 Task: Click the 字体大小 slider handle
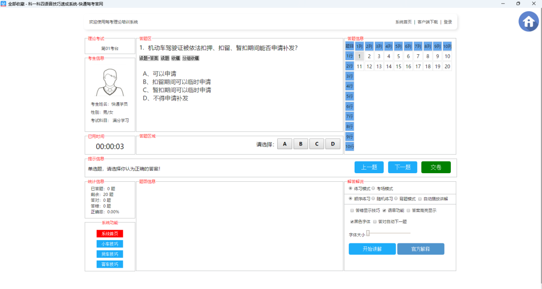(x=368, y=233)
